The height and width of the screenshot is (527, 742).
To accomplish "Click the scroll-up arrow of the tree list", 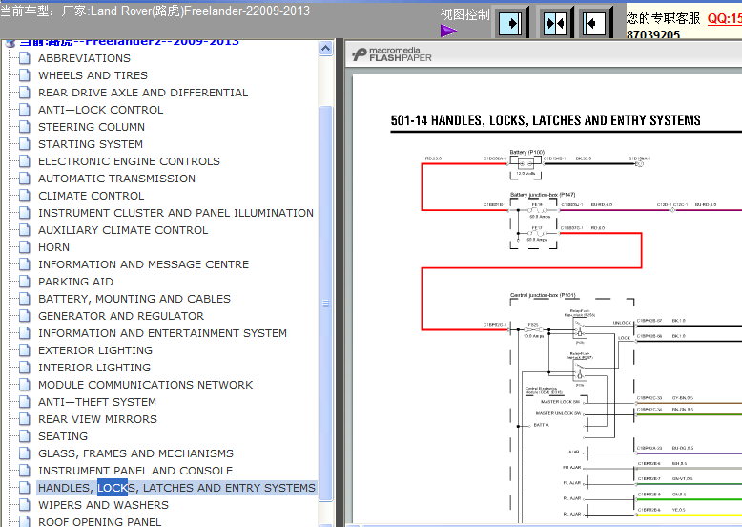I will (x=325, y=49).
